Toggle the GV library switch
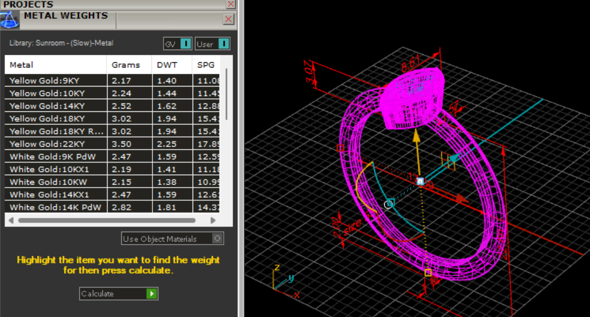This screenshot has height=317, width=590. pos(186,44)
